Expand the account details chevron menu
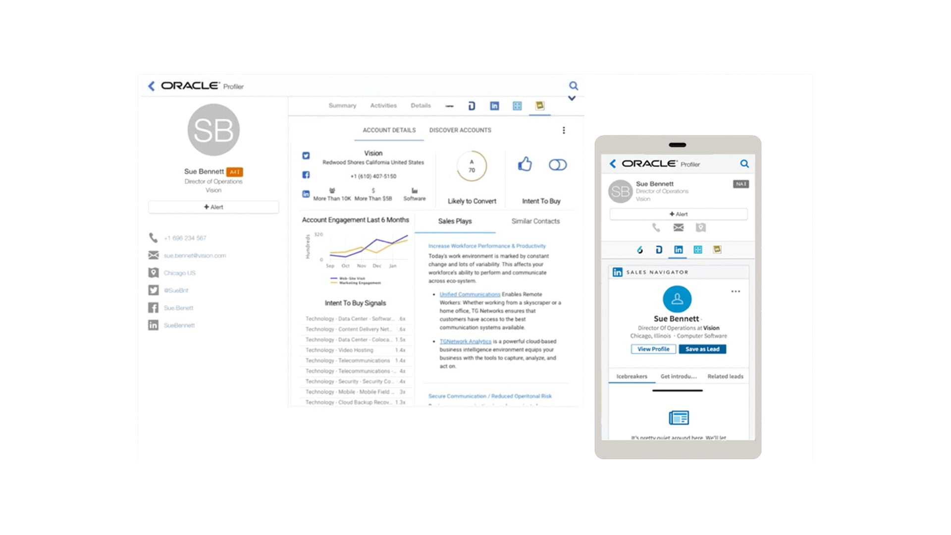 tap(571, 99)
